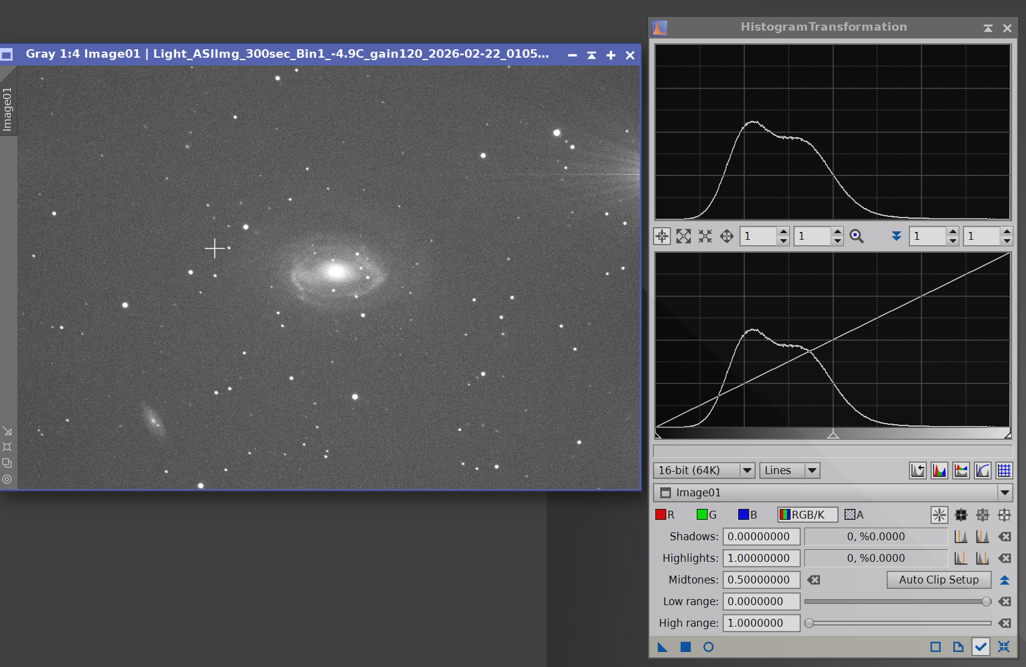Click the blue double-down arrow icon
The width and height of the screenshot is (1026, 667).
click(896, 236)
